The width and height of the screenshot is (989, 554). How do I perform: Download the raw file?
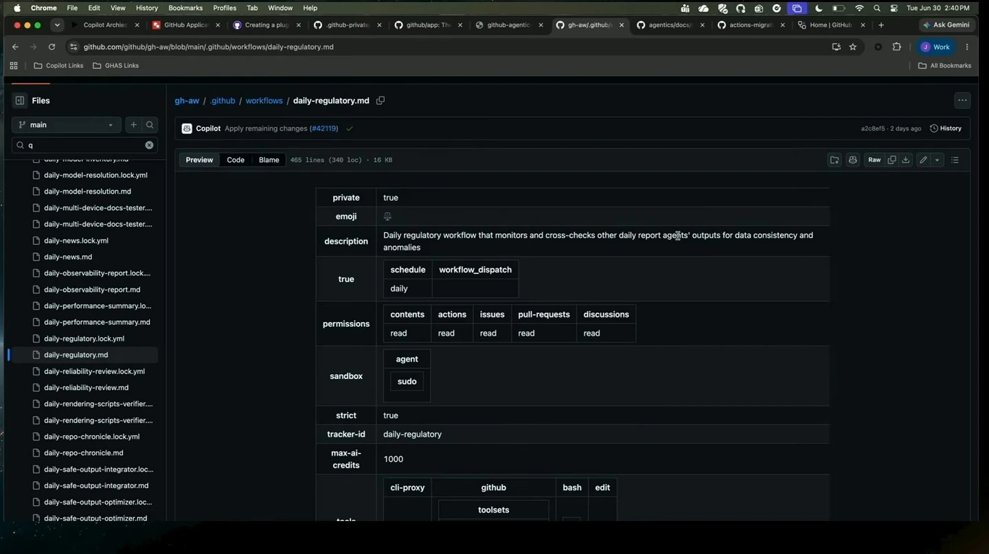tap(906, 160)
